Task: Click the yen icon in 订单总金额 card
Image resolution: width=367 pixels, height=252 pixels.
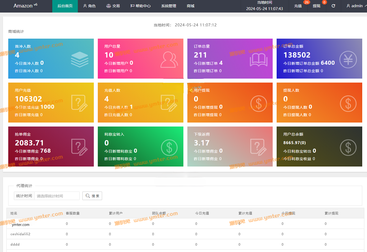Action: (x=348, y=60)
